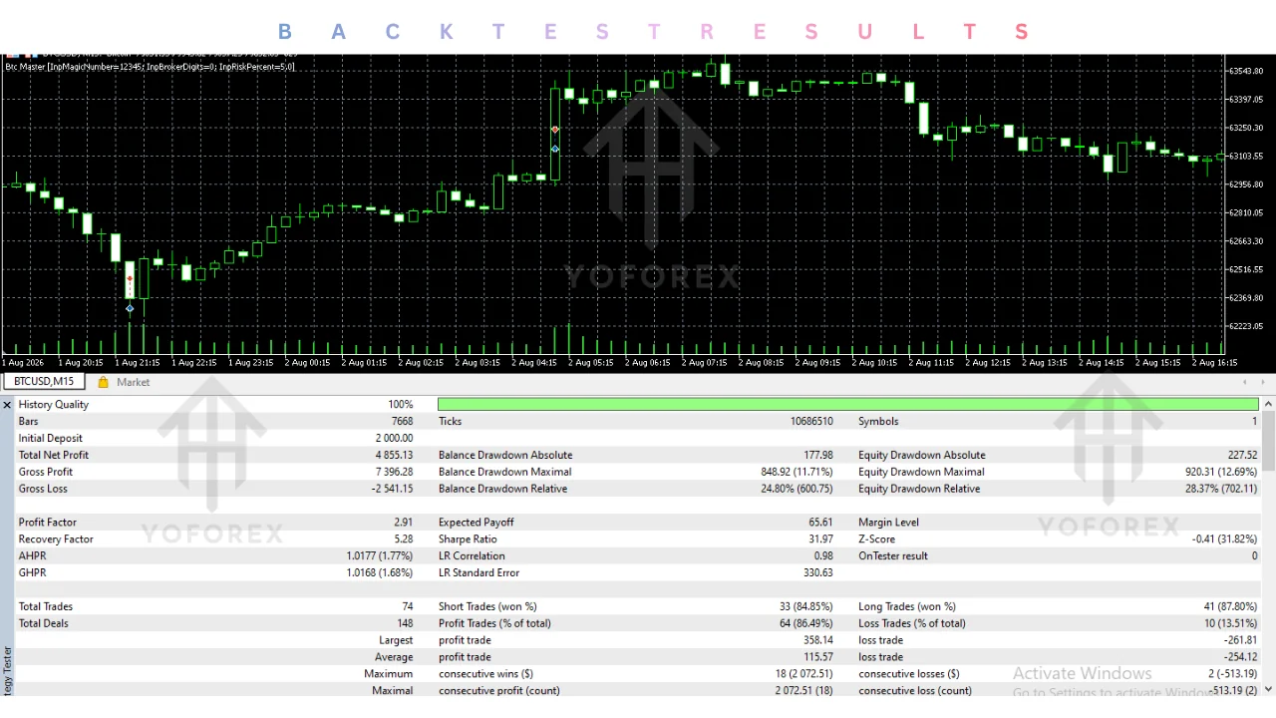
Task: Click the largest profit trade value 358.14
Action: click(x=817, y=640)
